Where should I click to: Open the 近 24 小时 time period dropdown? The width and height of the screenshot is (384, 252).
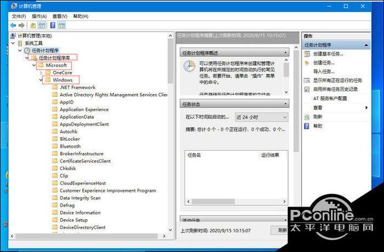(x=262, y=117)
